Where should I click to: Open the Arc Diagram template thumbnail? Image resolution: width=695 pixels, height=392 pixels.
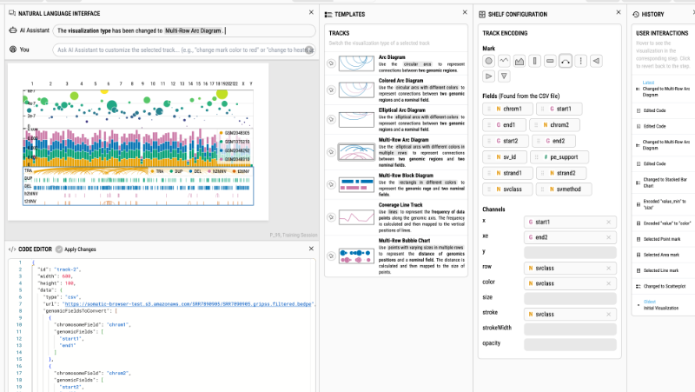[356, 63]
